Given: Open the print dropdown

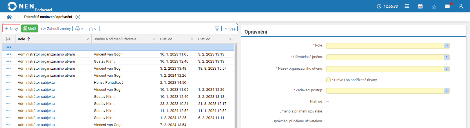Looking at the screenshot, I should pos(79,29).
